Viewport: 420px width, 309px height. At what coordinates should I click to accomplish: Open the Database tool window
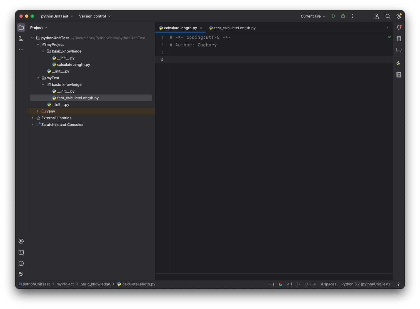point(399,39)
